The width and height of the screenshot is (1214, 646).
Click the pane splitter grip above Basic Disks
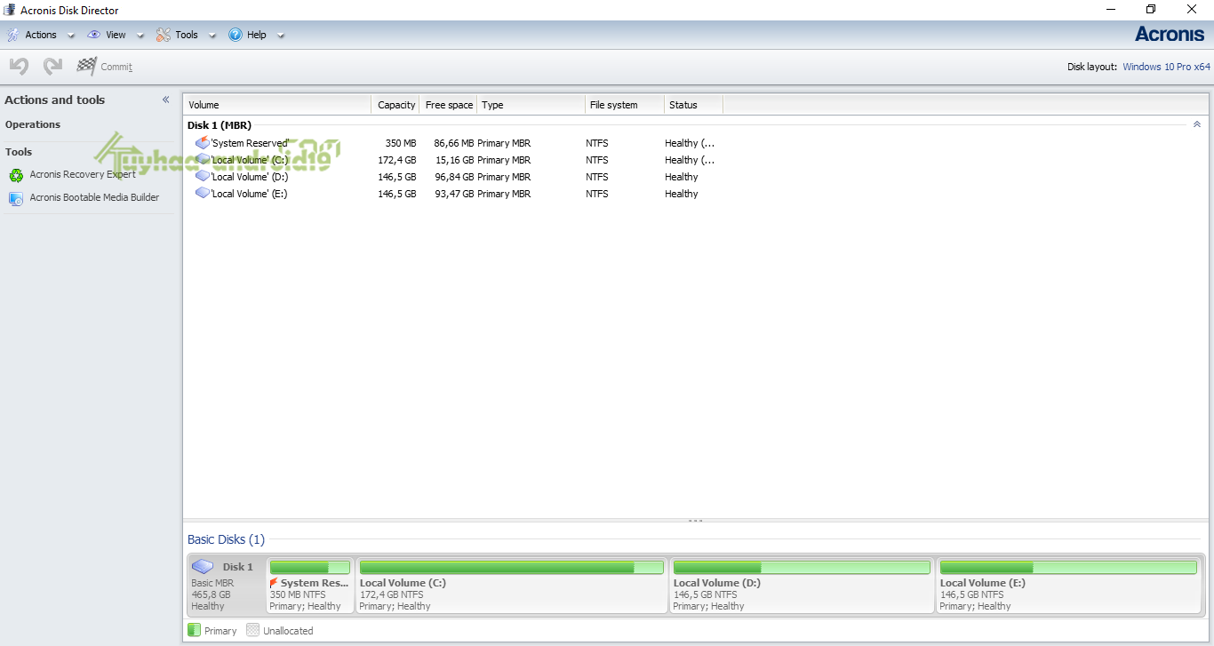[696, 521]
